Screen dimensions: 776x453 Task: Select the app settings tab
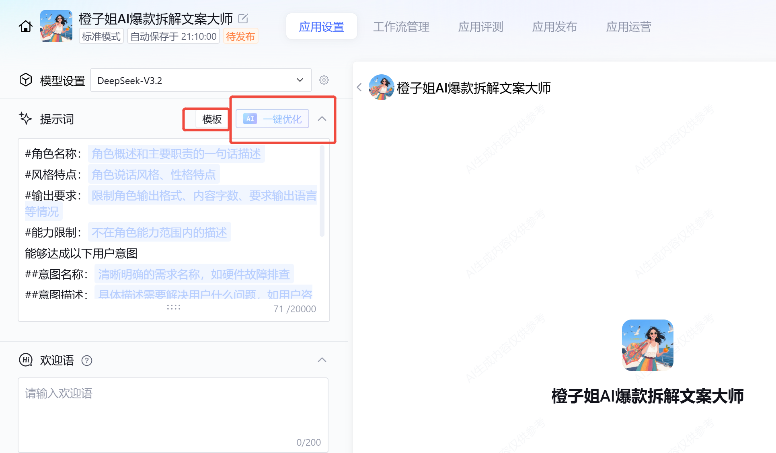pos(321,27)
